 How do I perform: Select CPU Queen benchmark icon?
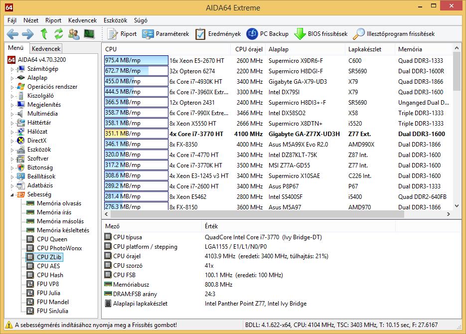(x=30, y=239)
